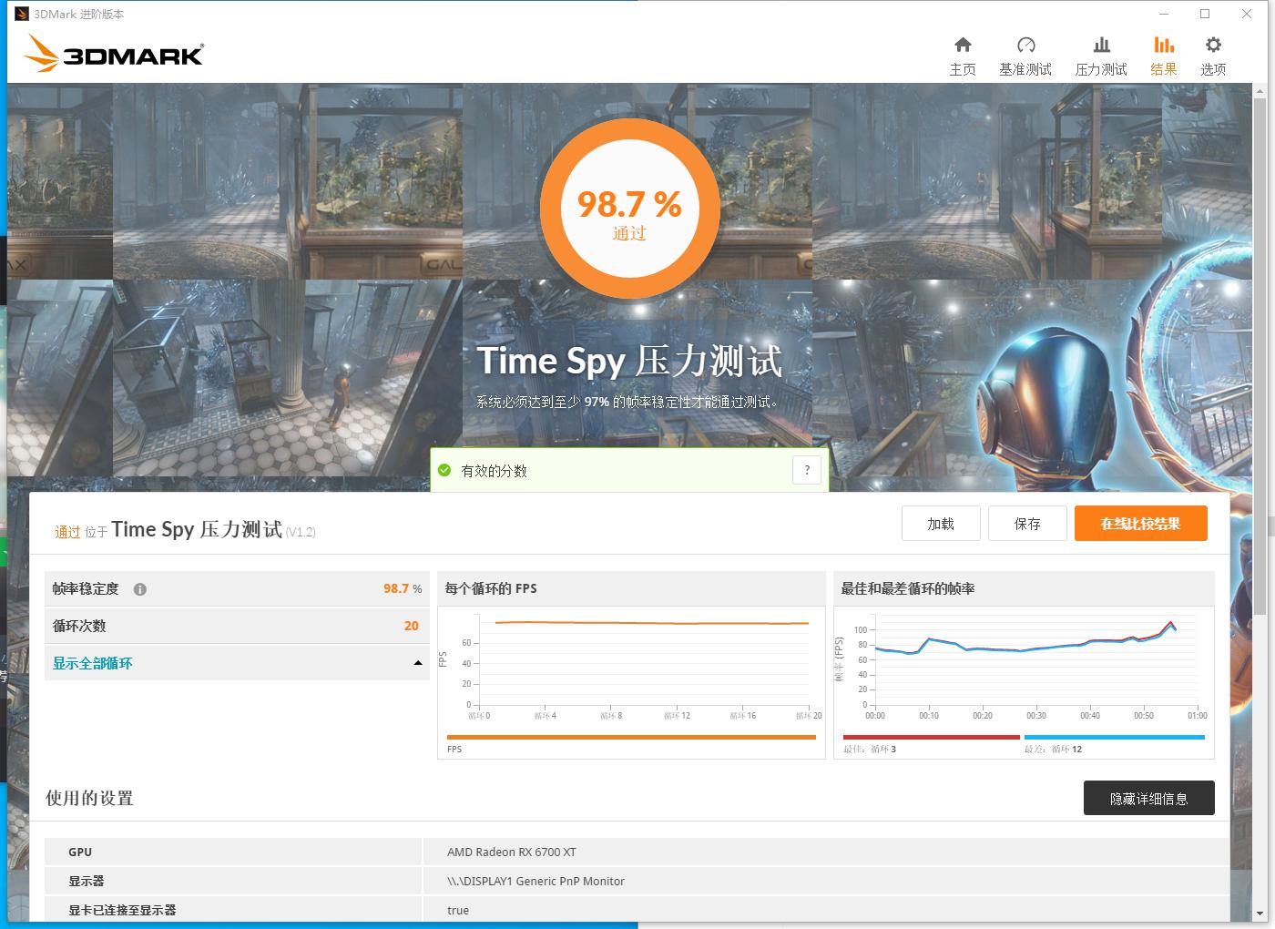Switch to the 结果 results tab
Viewport: 1275px width, 929px height.
(x=1163, y=53)
